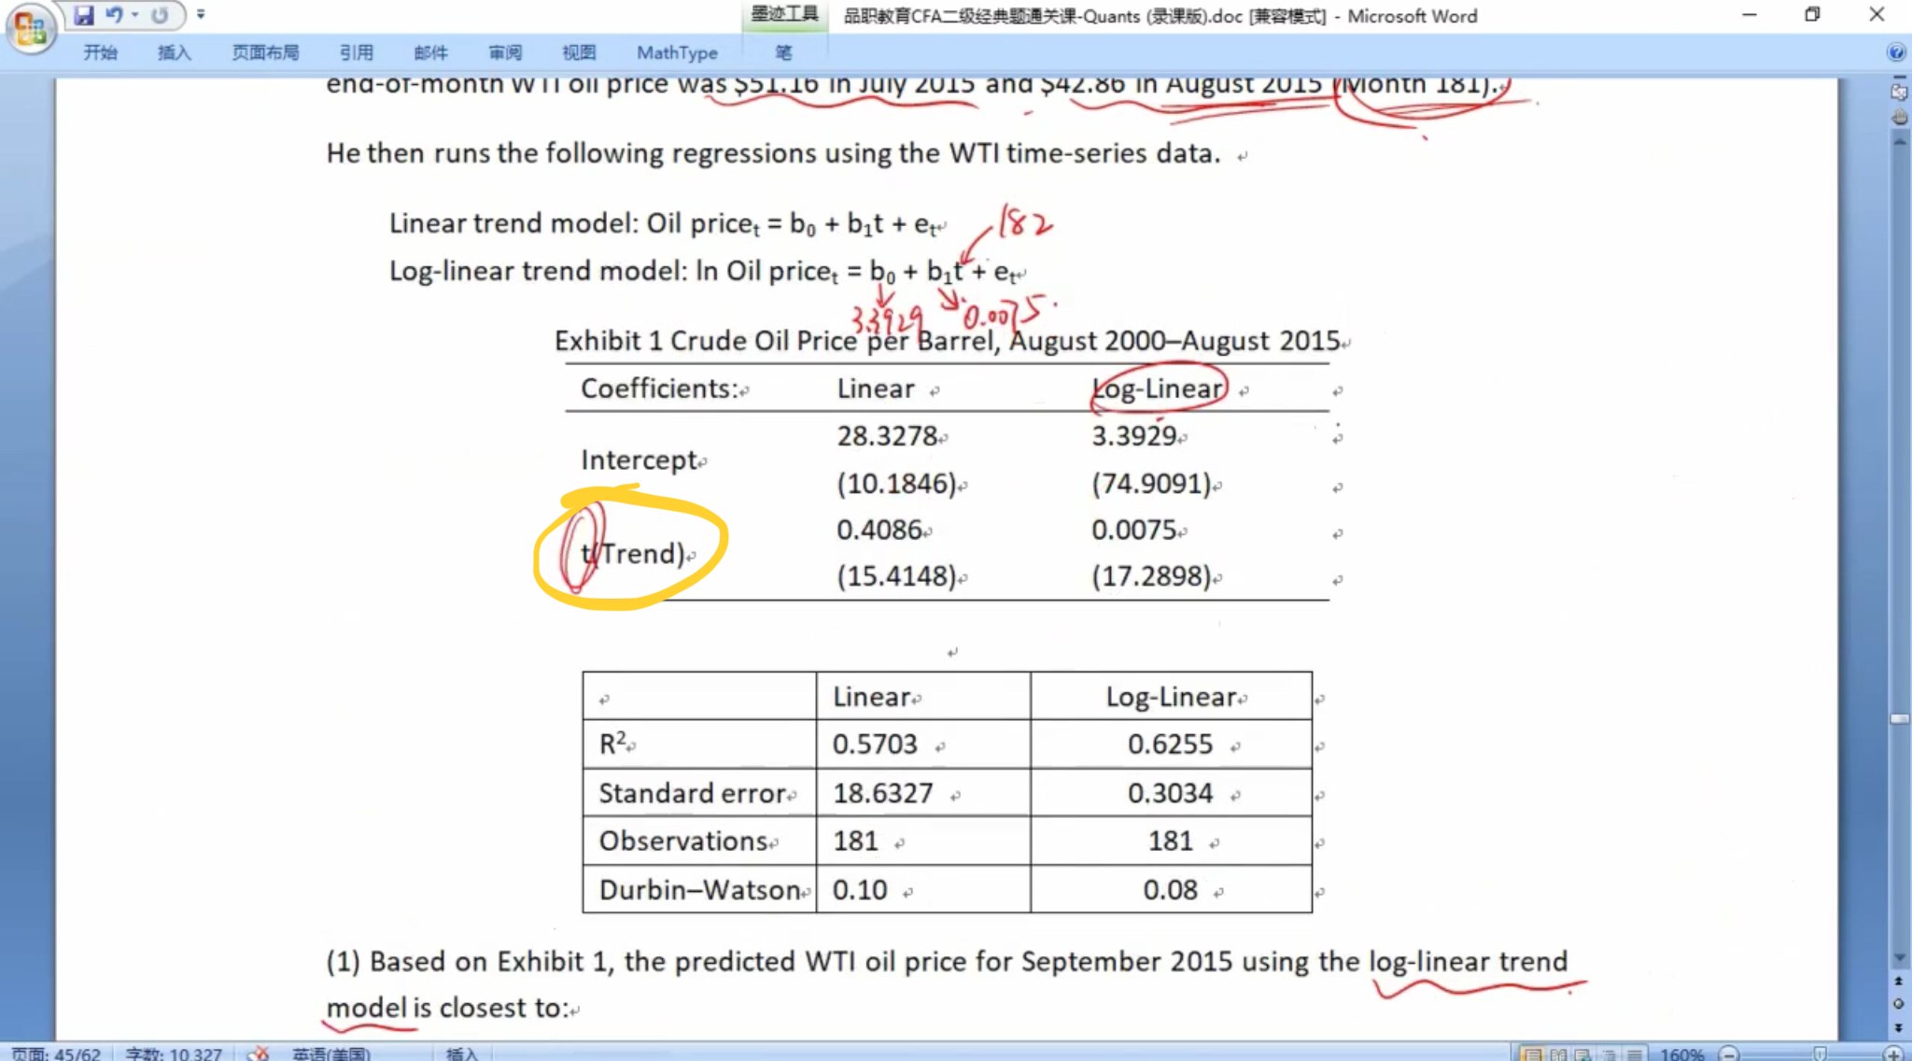Click the 160% zoom level button
Image resolution: width=1912 pixels, height=1061 pixels.
click(x=1681, y=1054)
